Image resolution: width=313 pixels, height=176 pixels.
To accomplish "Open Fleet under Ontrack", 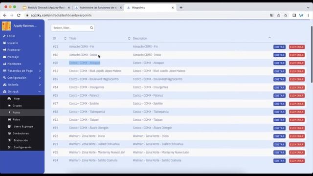I will [x=17, y=99].
